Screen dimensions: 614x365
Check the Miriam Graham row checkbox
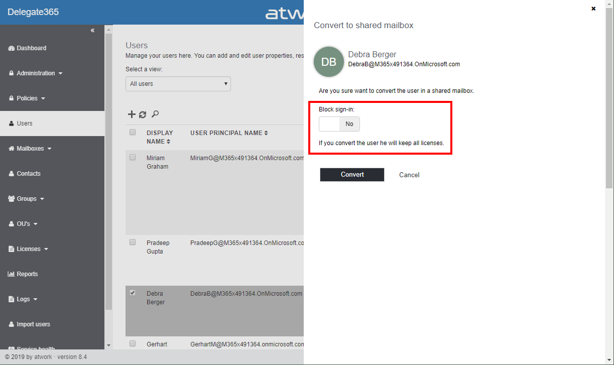pyautogui.click(x=133, y=157)
